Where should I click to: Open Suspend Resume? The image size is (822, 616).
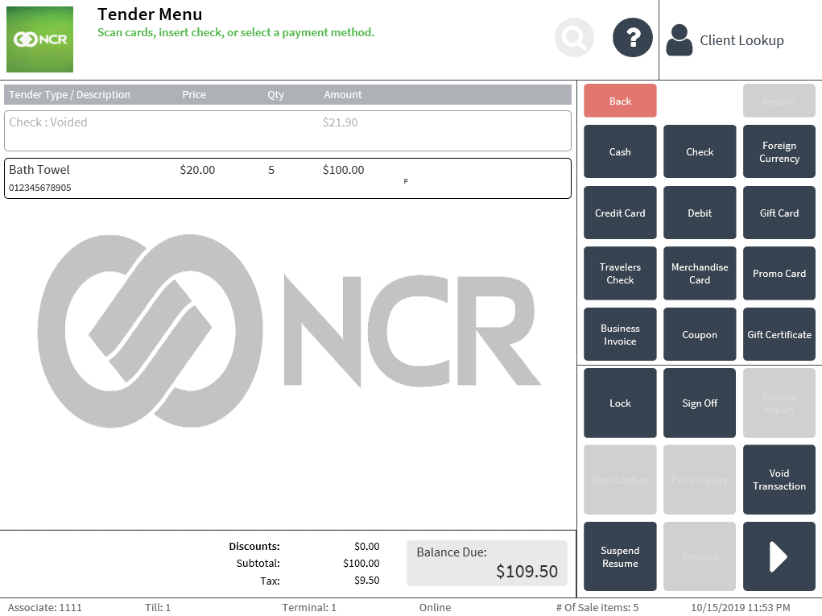tap(620, 556)
